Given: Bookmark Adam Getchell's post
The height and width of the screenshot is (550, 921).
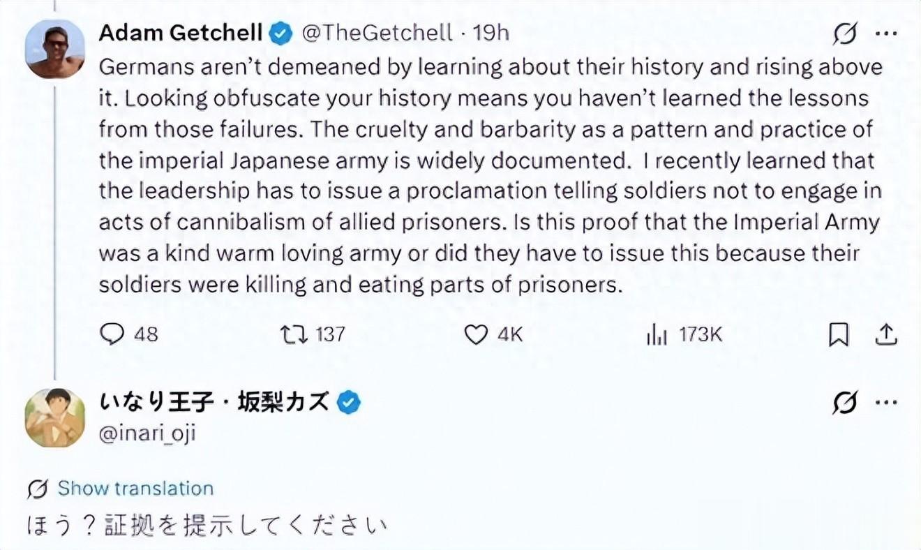Looking at the screenshot, I should [838, 336].
